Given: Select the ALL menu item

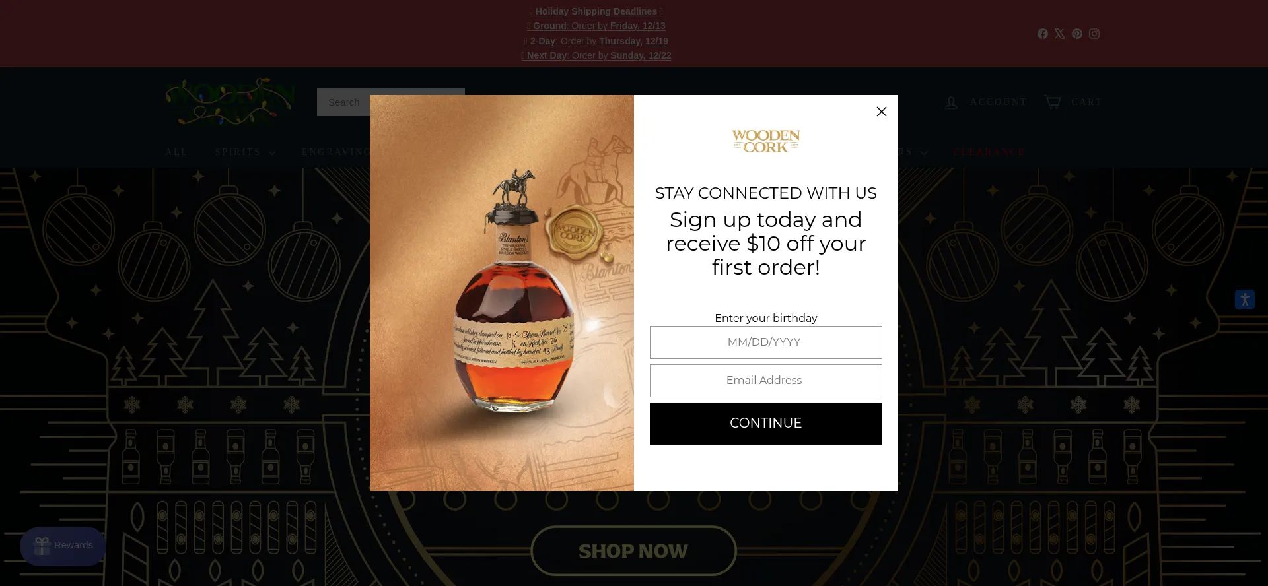Looking at the screenshot, I should (x=176, y=152).
